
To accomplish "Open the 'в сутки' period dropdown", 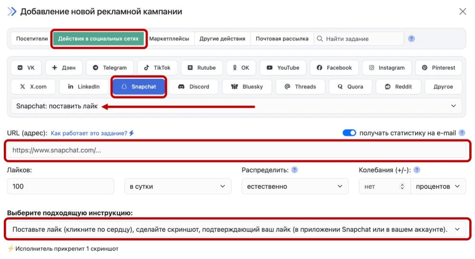I will [178, 186].
